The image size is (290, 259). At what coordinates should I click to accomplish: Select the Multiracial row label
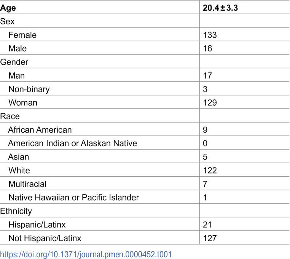point(27,184)
